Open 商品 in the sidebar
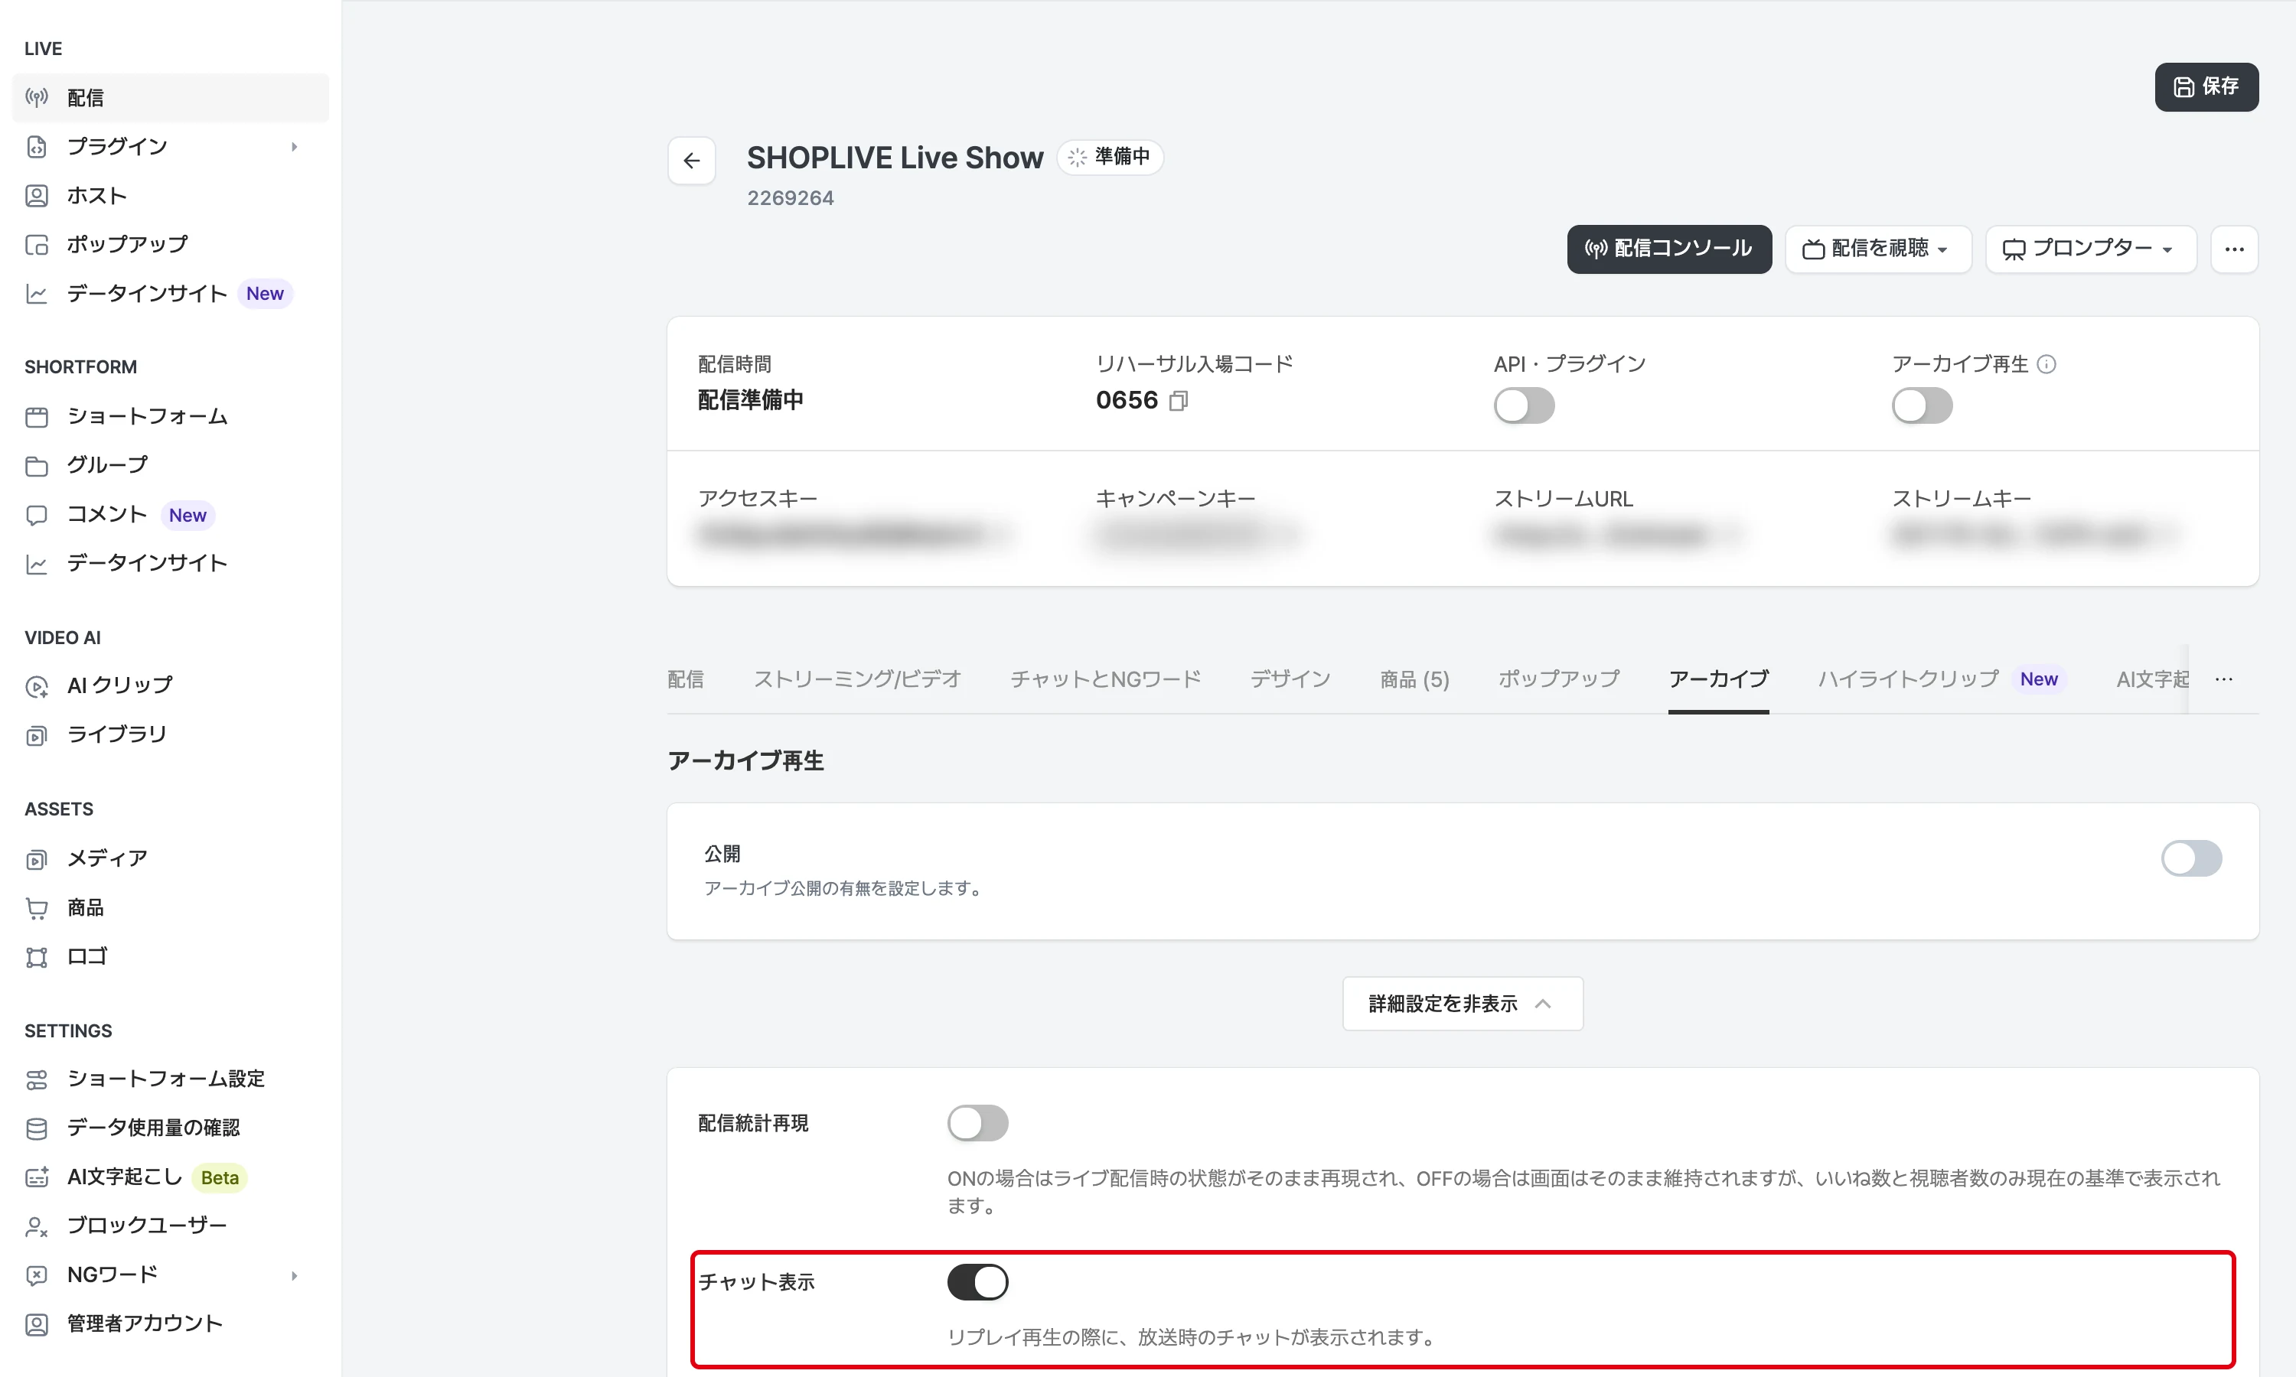Screen dimensions: 2296x1377 (170, 907)
